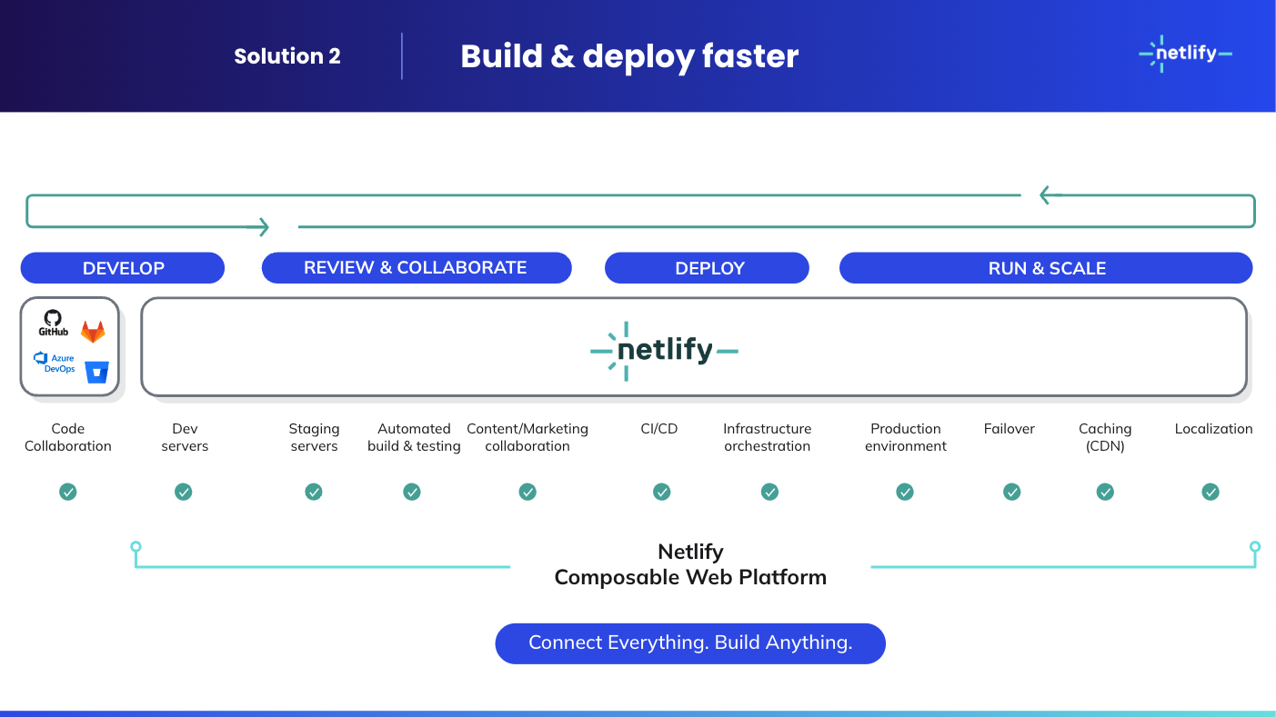Toggle the checkmark beneath Production environment
Screen dimensions: 1276x717
pos(905,492)
